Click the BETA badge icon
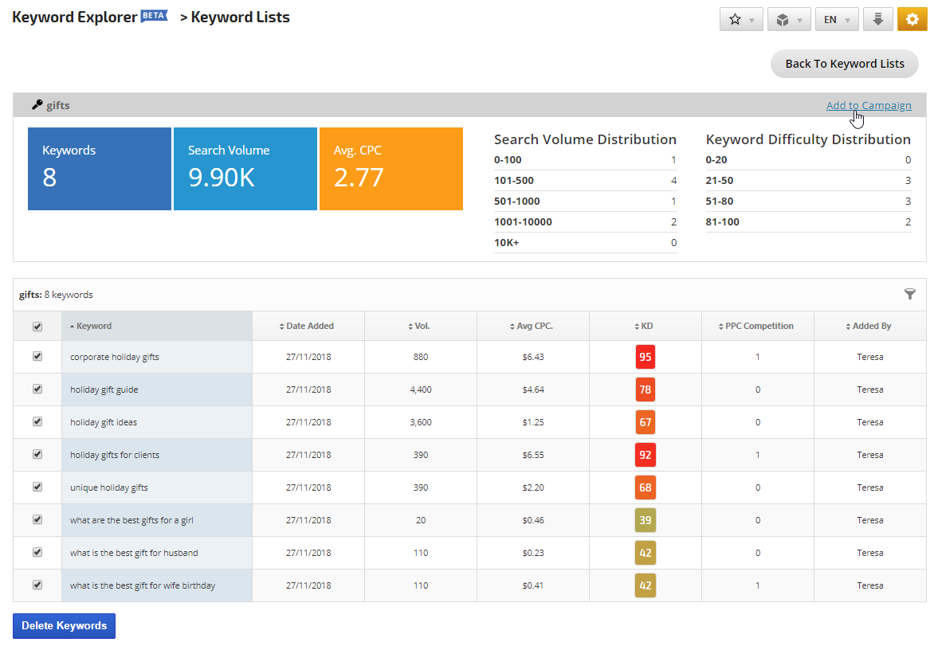This screenshot has width=934, height=646. click(x=154, y=16)
